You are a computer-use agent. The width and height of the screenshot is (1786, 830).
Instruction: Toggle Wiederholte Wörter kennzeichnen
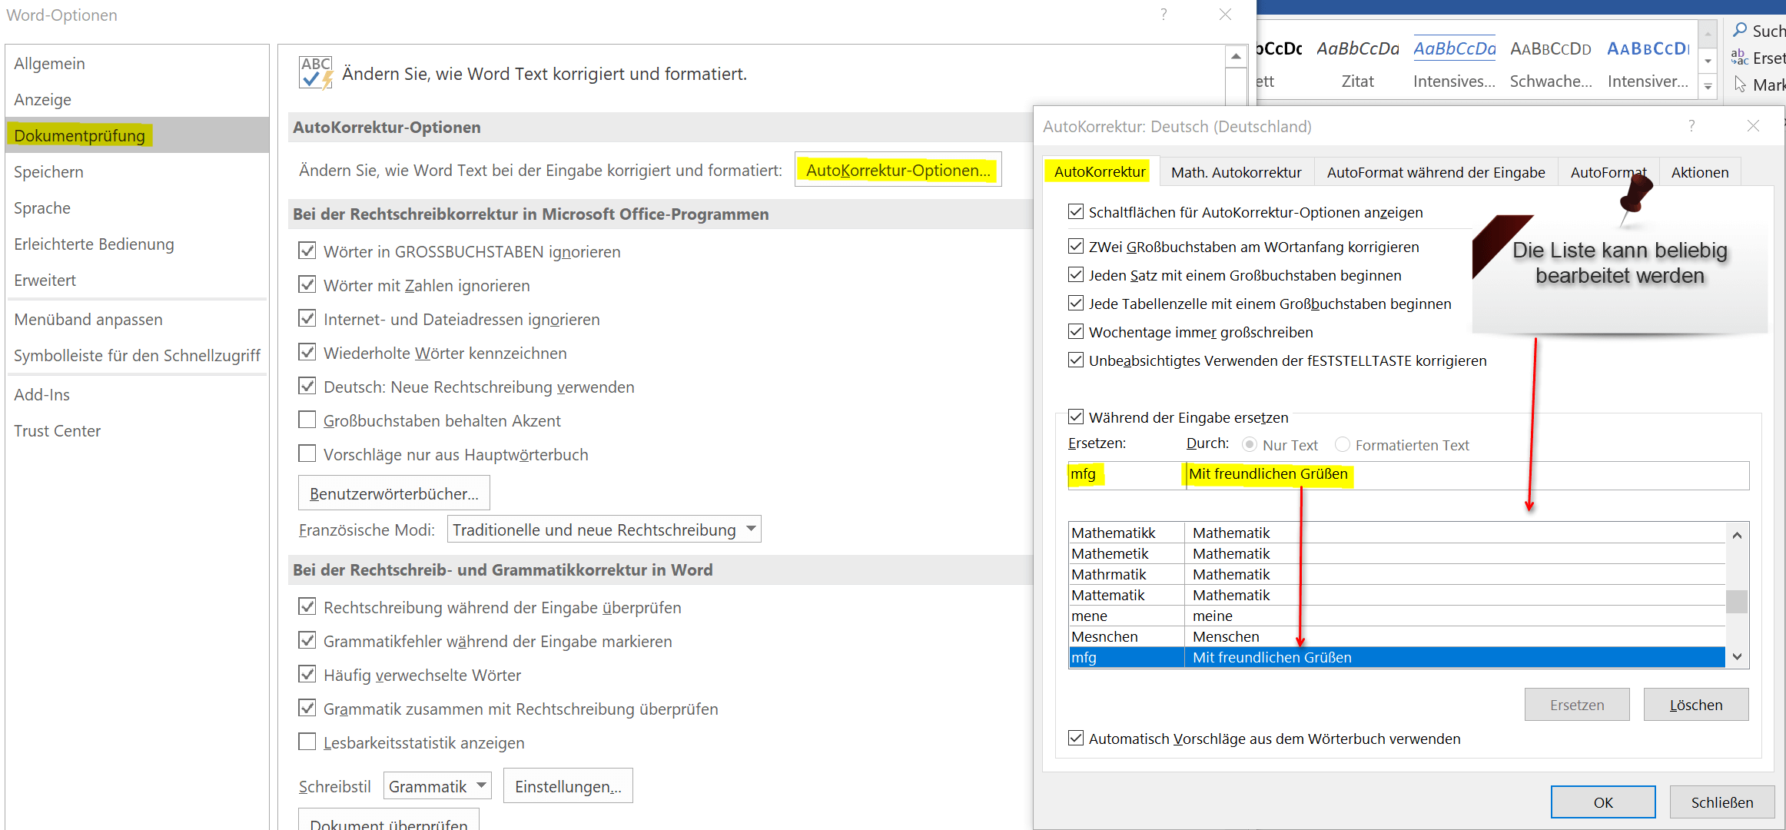point(307,352)
